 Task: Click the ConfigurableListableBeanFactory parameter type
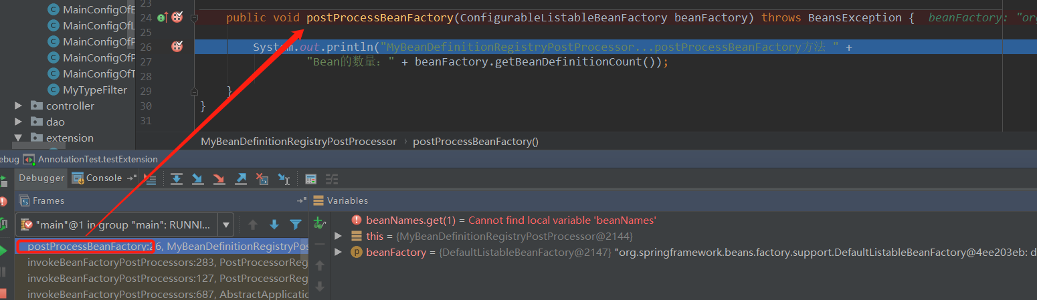[x=563, y=17]
